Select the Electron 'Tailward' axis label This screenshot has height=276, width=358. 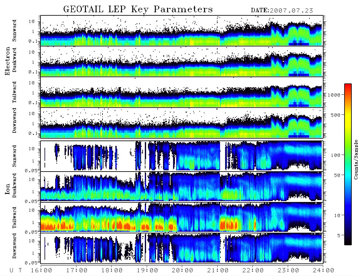(14, 92)
